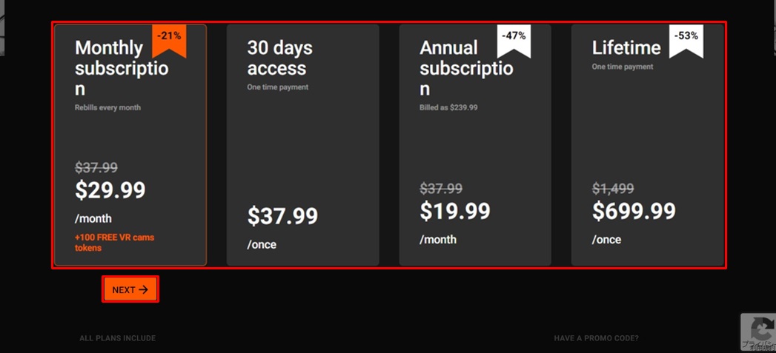The height and width of the screenshot is (353, 776).
Task: Click the Billed as $239.99 note
Action: point(448,107)
